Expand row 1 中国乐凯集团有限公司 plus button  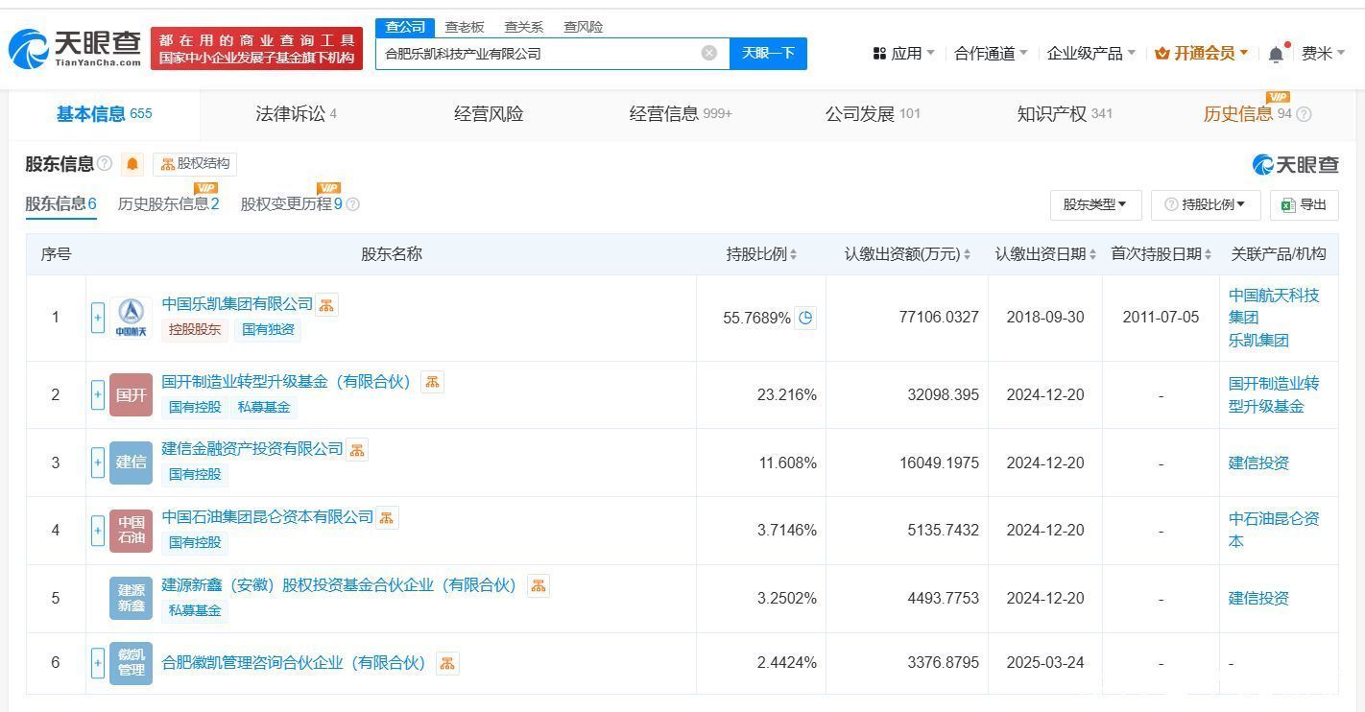coord(98,318)
